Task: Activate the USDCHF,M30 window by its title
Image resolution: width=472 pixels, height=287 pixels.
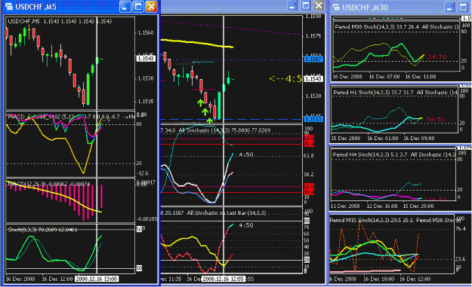Action: tap(365, 8)
